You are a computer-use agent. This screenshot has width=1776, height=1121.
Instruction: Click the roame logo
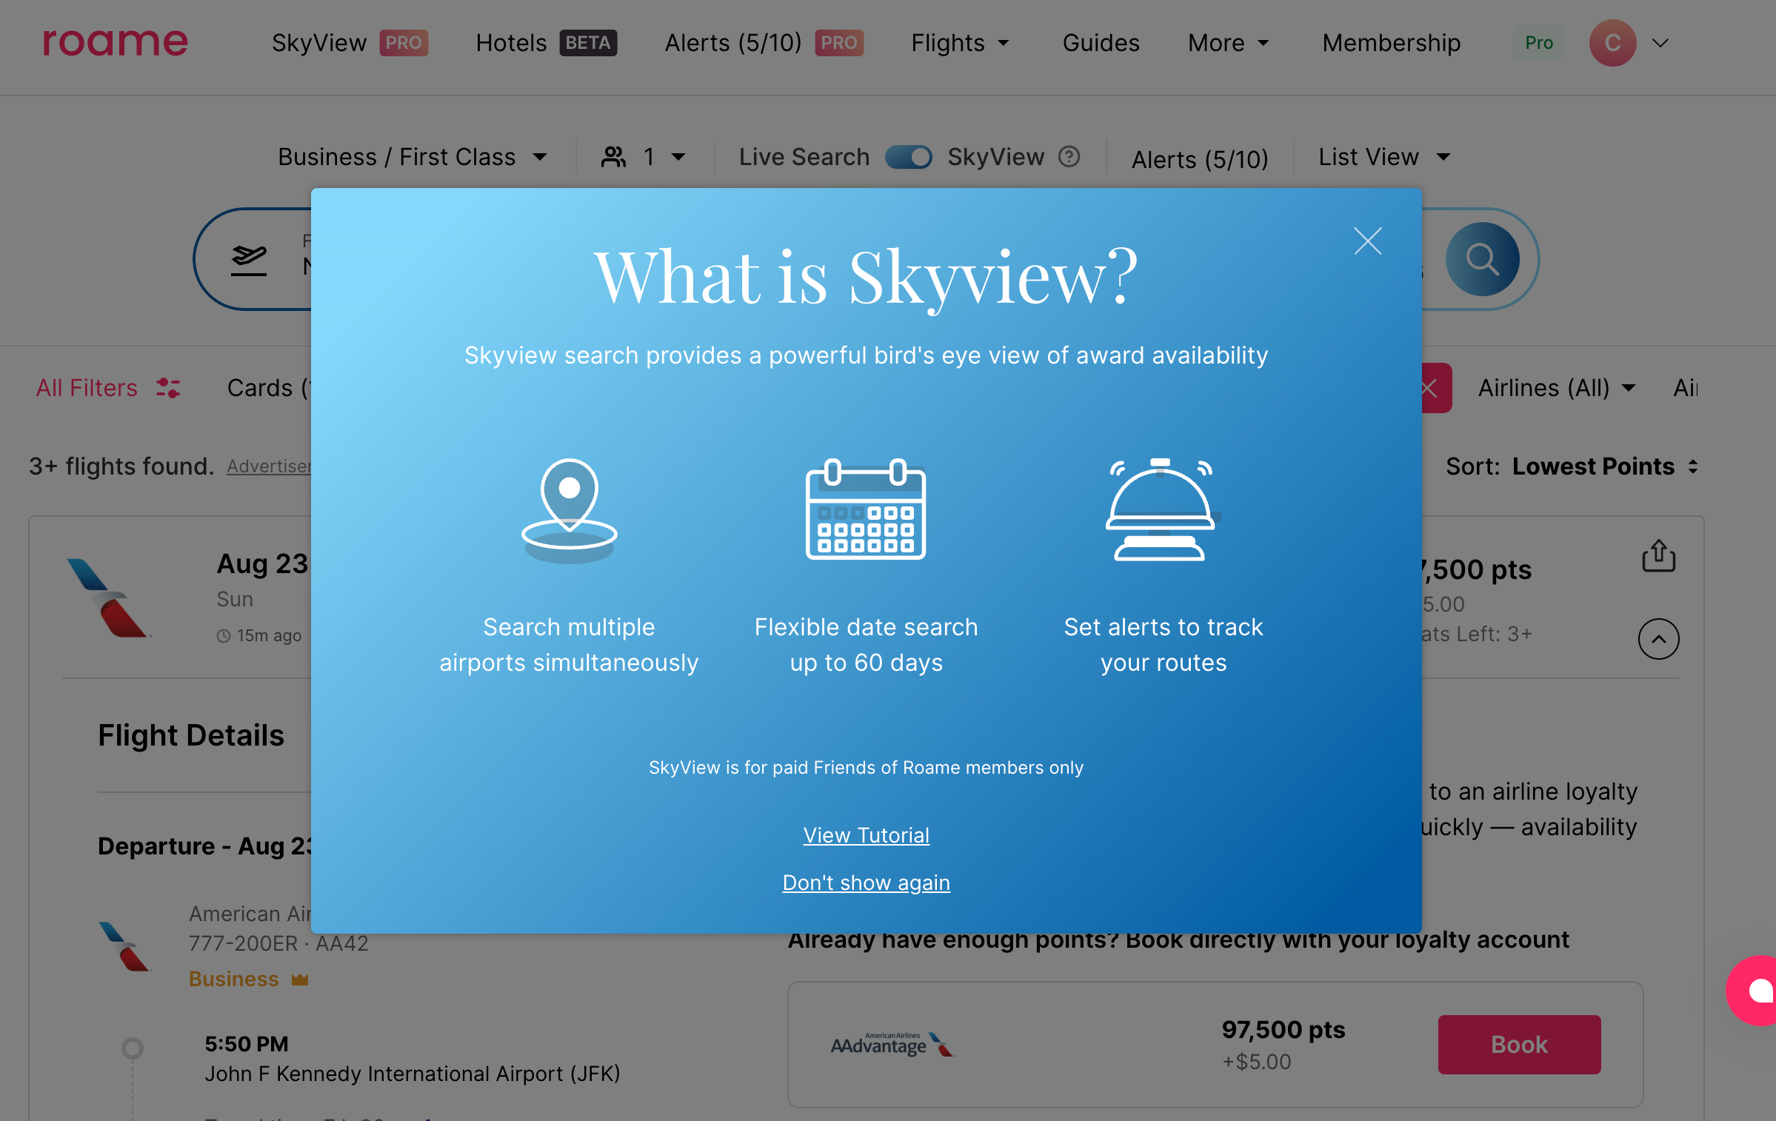[115, 42]
